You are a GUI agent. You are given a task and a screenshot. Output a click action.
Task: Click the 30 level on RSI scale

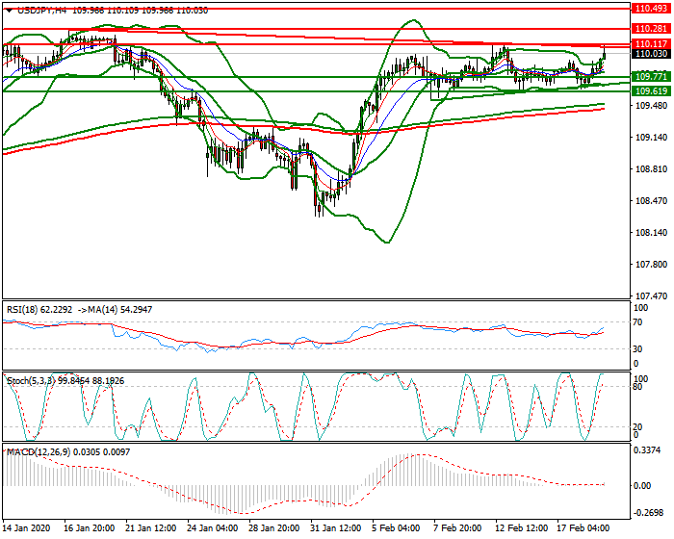coord(637,349)
